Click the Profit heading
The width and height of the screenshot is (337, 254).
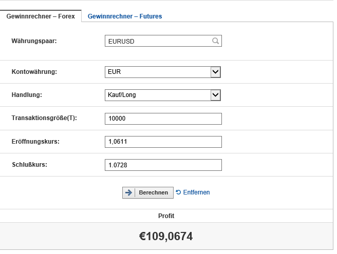click(x=166, y=216)
